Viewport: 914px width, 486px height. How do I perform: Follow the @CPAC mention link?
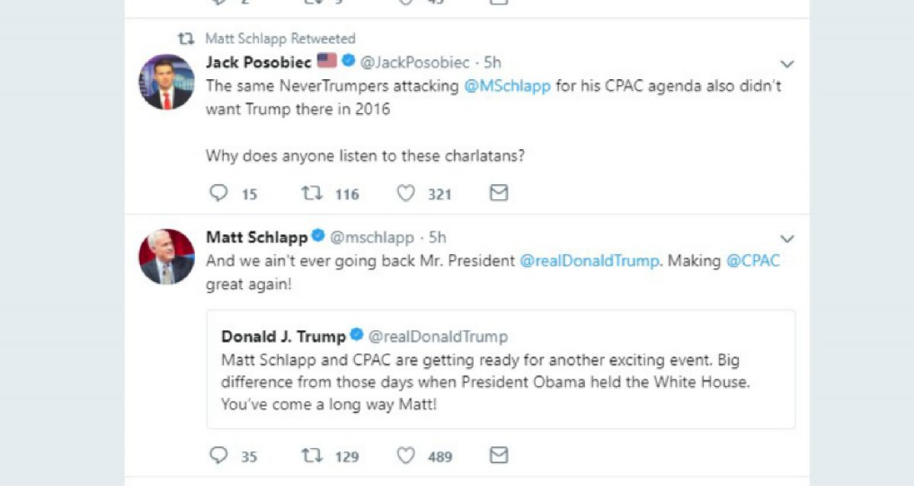753,261
